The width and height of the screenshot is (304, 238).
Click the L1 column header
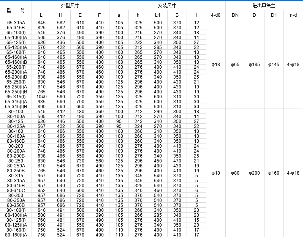tap(158, 15)
